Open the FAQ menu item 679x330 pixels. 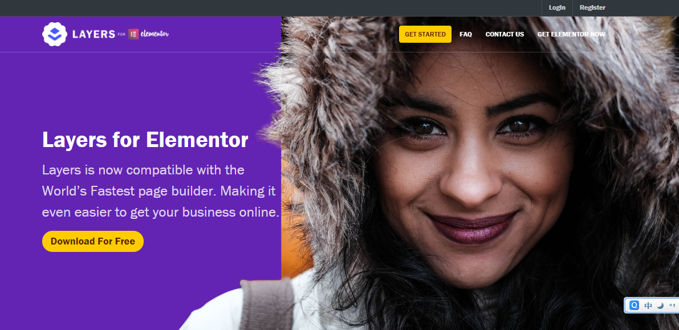[466, 34]
